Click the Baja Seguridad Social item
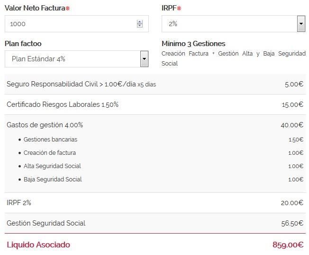Screen dimensions: 309x255 tap(53, 179)
